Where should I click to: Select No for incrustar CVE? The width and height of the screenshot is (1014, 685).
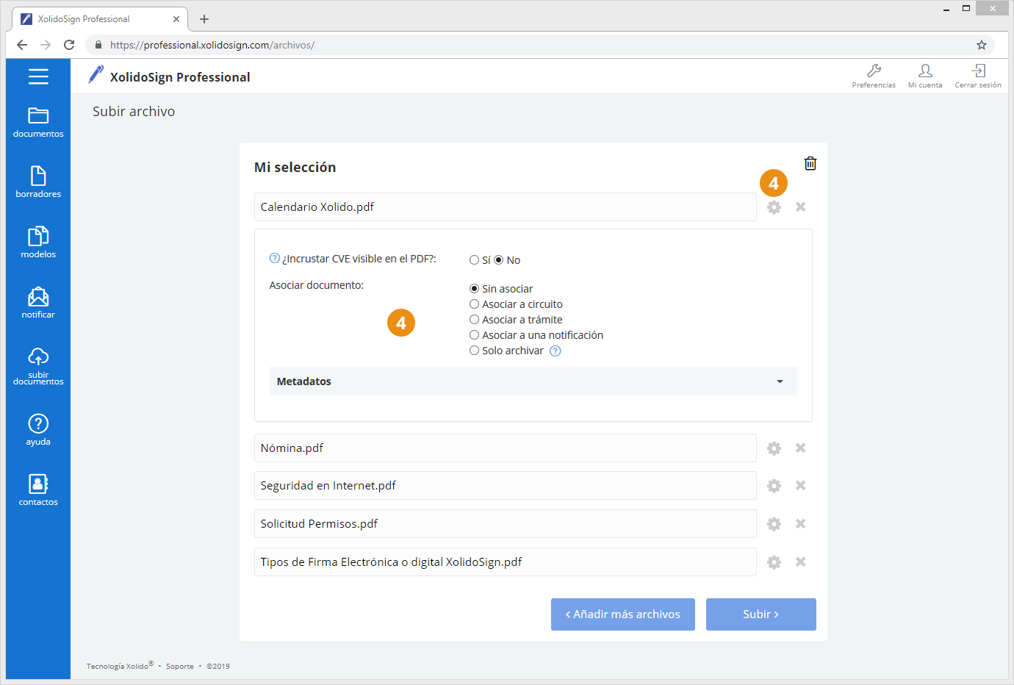point(498,260)
